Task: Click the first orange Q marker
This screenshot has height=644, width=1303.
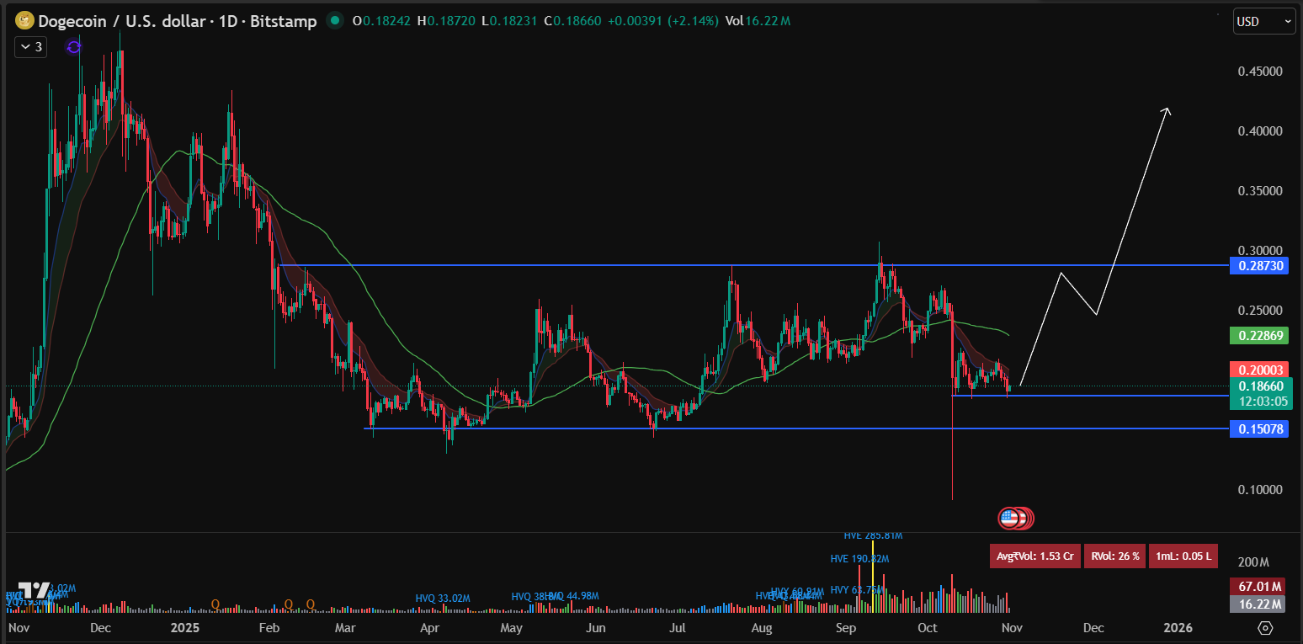Action: tap(215, 604)
